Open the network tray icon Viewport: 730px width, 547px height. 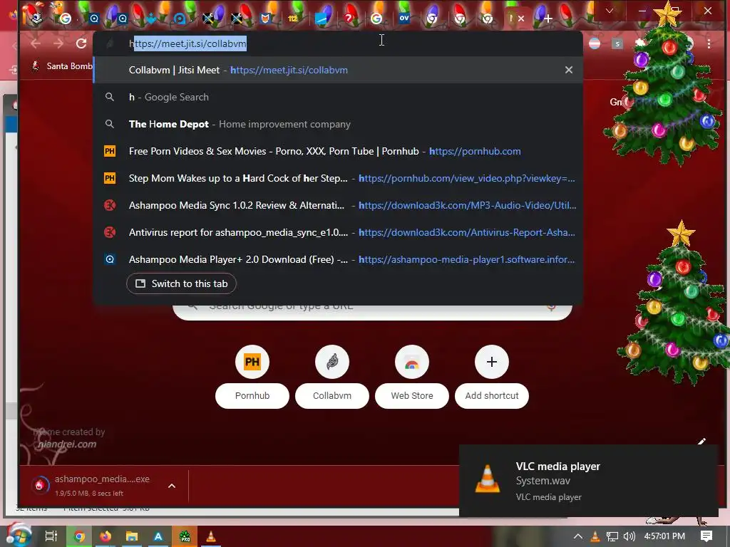tap(612, 536)
